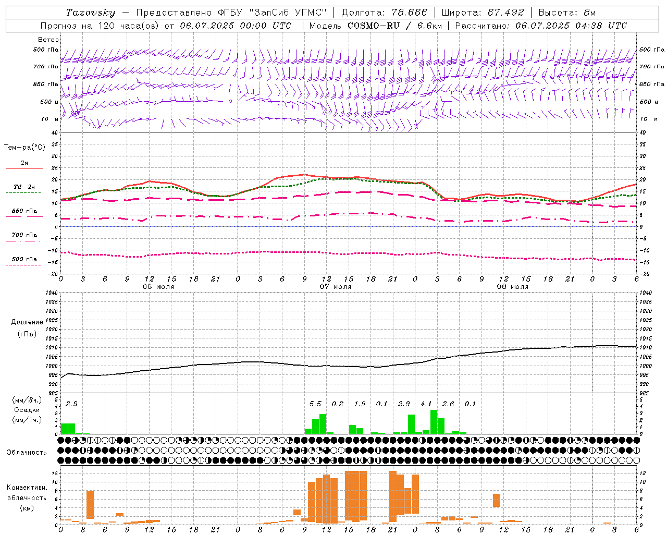Select the 'Широта: 67.492' latitude value

pos(483,13)
